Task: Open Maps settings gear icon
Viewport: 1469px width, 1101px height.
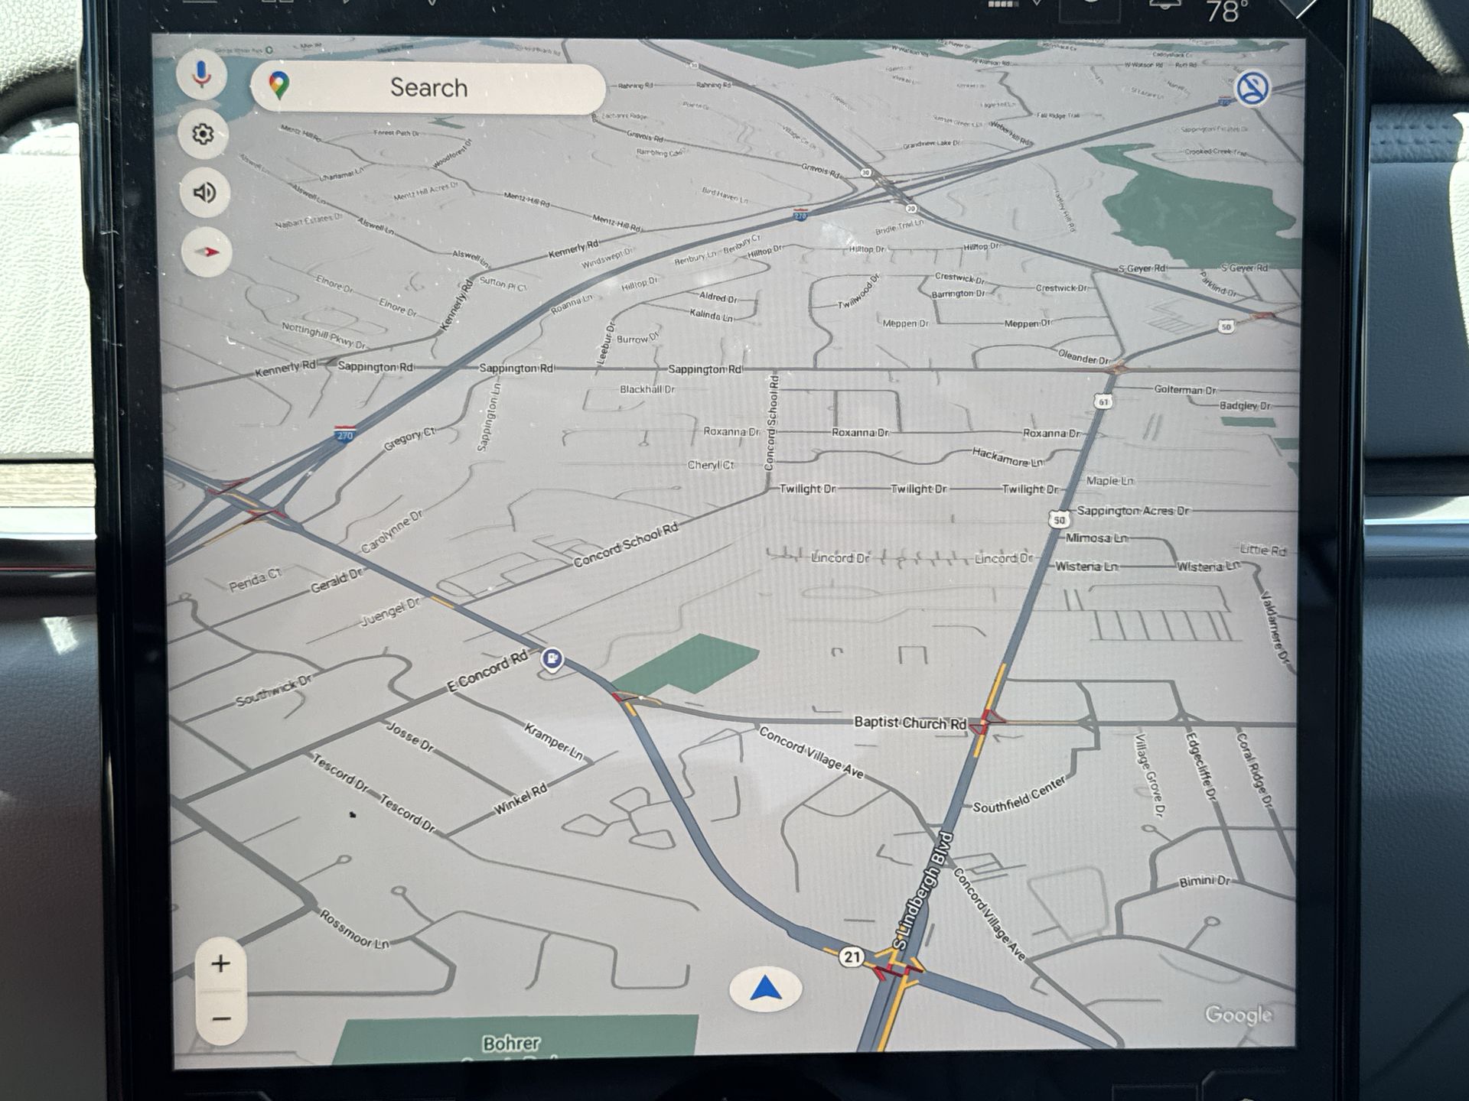Action: coord(203,135)
